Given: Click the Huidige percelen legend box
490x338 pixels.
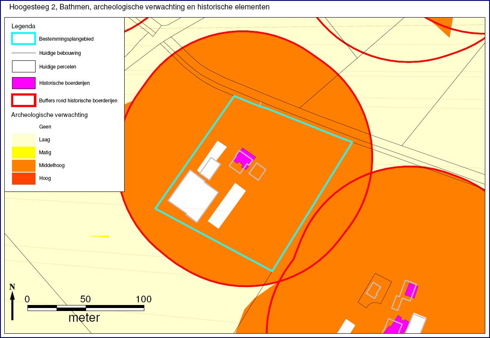Looking at the screenshot, I should coord(24,66).
